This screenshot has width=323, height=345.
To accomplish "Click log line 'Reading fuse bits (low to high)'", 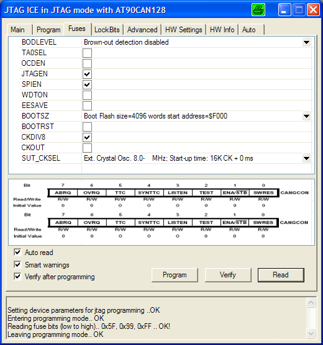I will [x=89, y=326].
